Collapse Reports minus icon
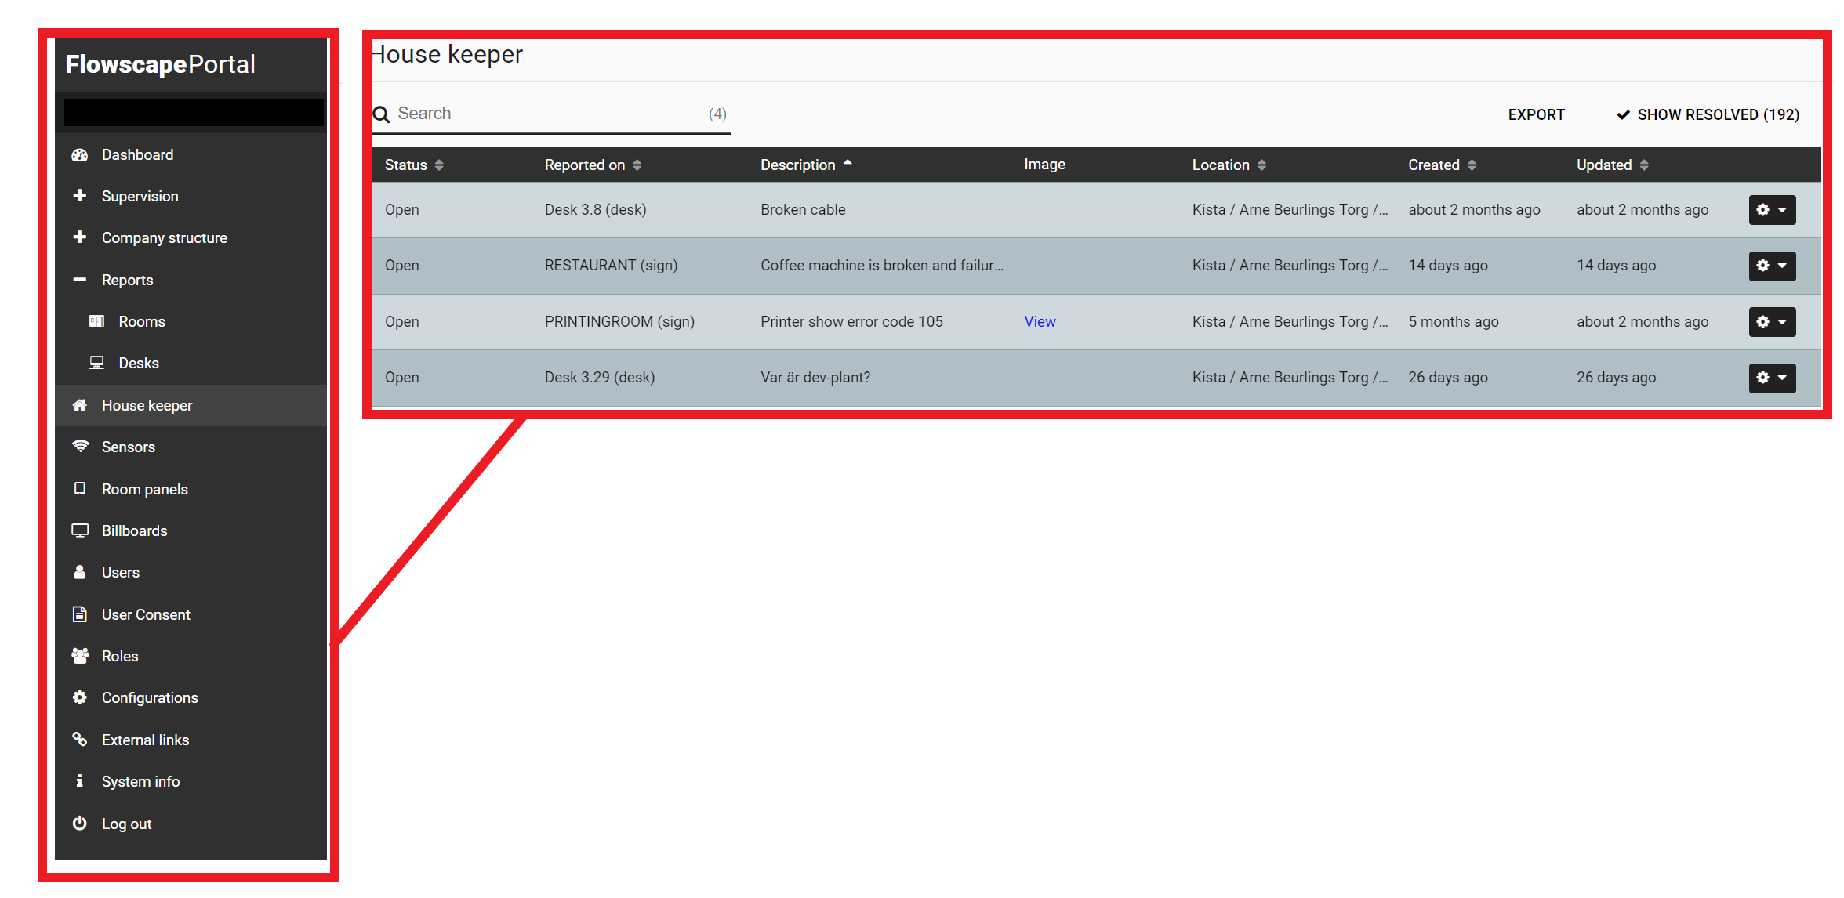Screen dimensions: 1844x898 (79, 280)
